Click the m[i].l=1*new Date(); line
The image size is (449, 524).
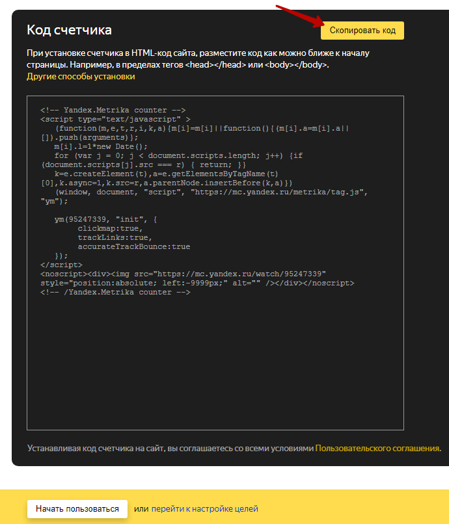[x=101, y=146]
